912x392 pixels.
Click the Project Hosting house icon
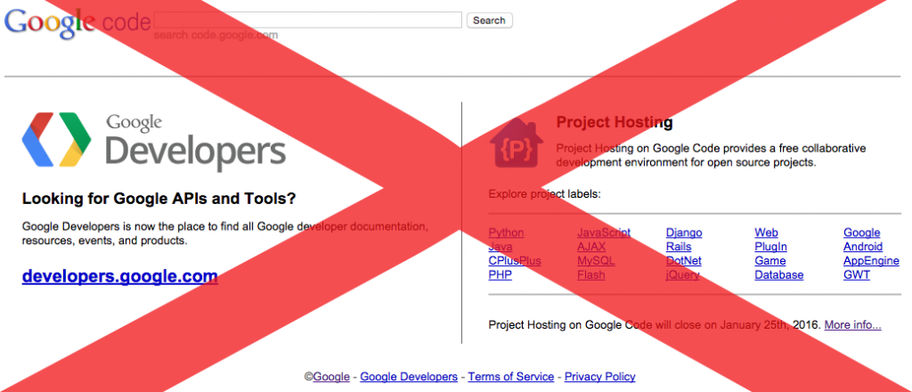517,143
